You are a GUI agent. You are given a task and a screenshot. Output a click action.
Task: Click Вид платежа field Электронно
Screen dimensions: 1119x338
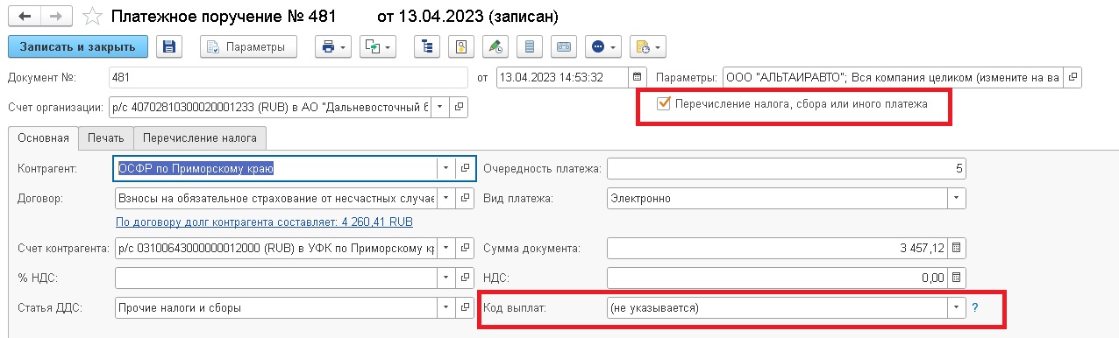click(x=777, y=198)
